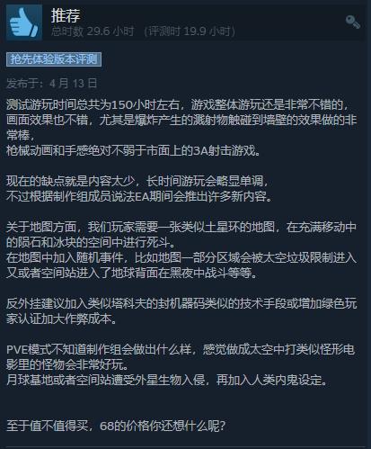The height and width of the screenshot is (449, 371).
Task: Click the Steam key icon at top right
Action: [x=352, y=22]
